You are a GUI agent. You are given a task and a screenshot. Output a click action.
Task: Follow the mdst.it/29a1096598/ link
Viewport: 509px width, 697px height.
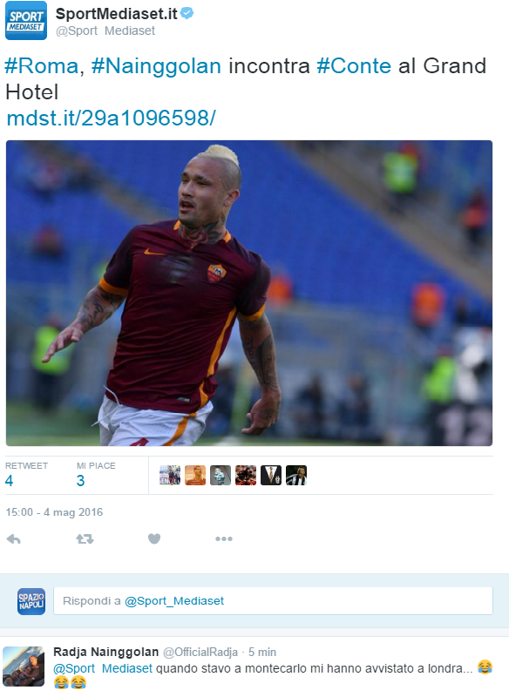tap(112, 118)
